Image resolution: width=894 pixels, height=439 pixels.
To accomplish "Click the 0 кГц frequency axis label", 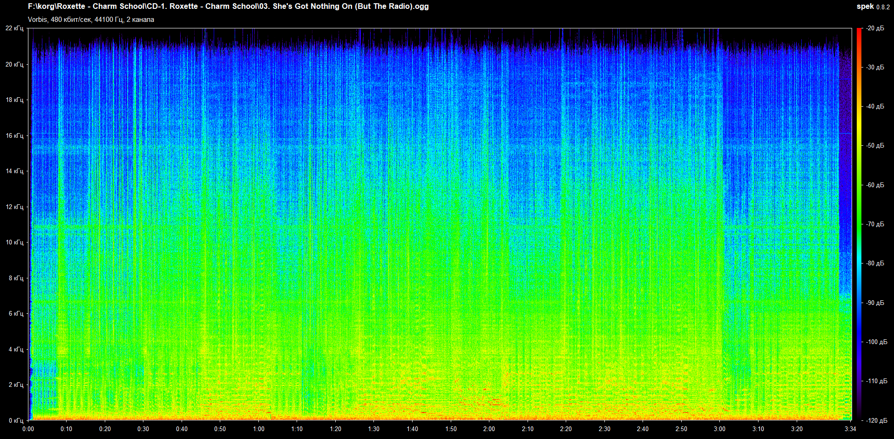I will tap(16, 420).
